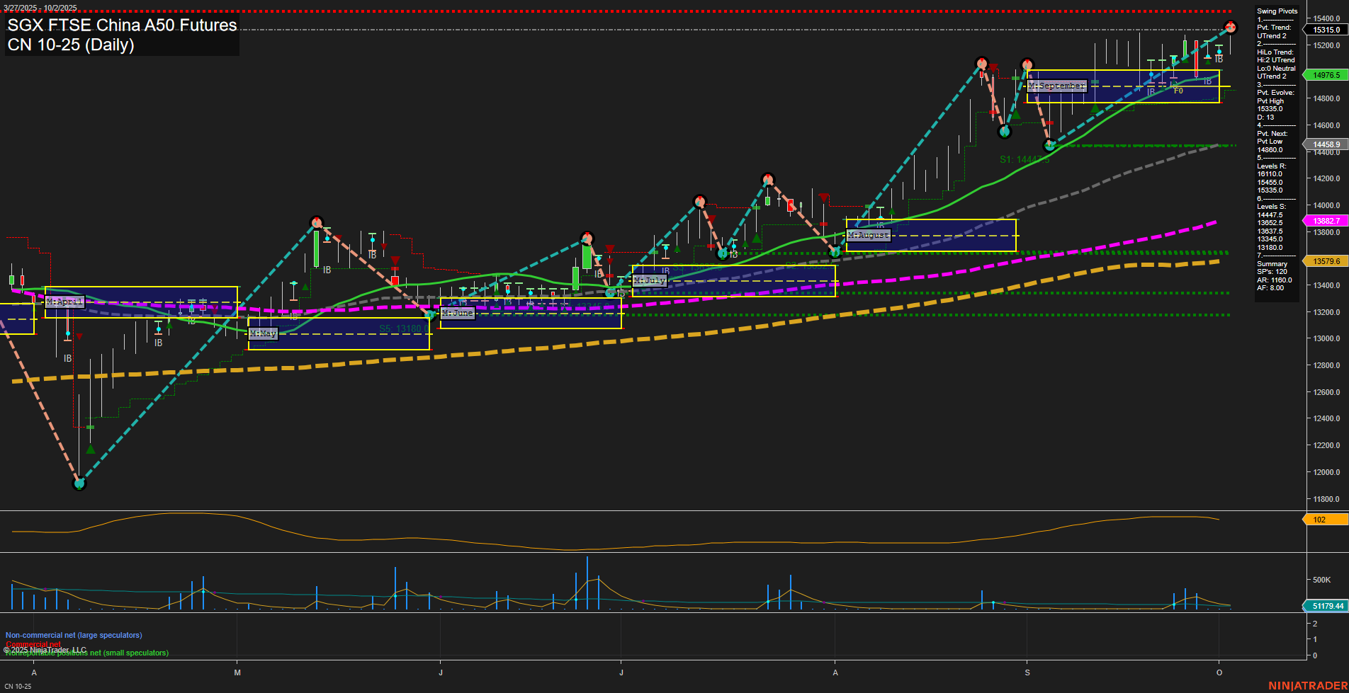Toggle the Commercial net legend visibility
The height and width of the screenshot is (693, 1349).
[x=32, y=645]
